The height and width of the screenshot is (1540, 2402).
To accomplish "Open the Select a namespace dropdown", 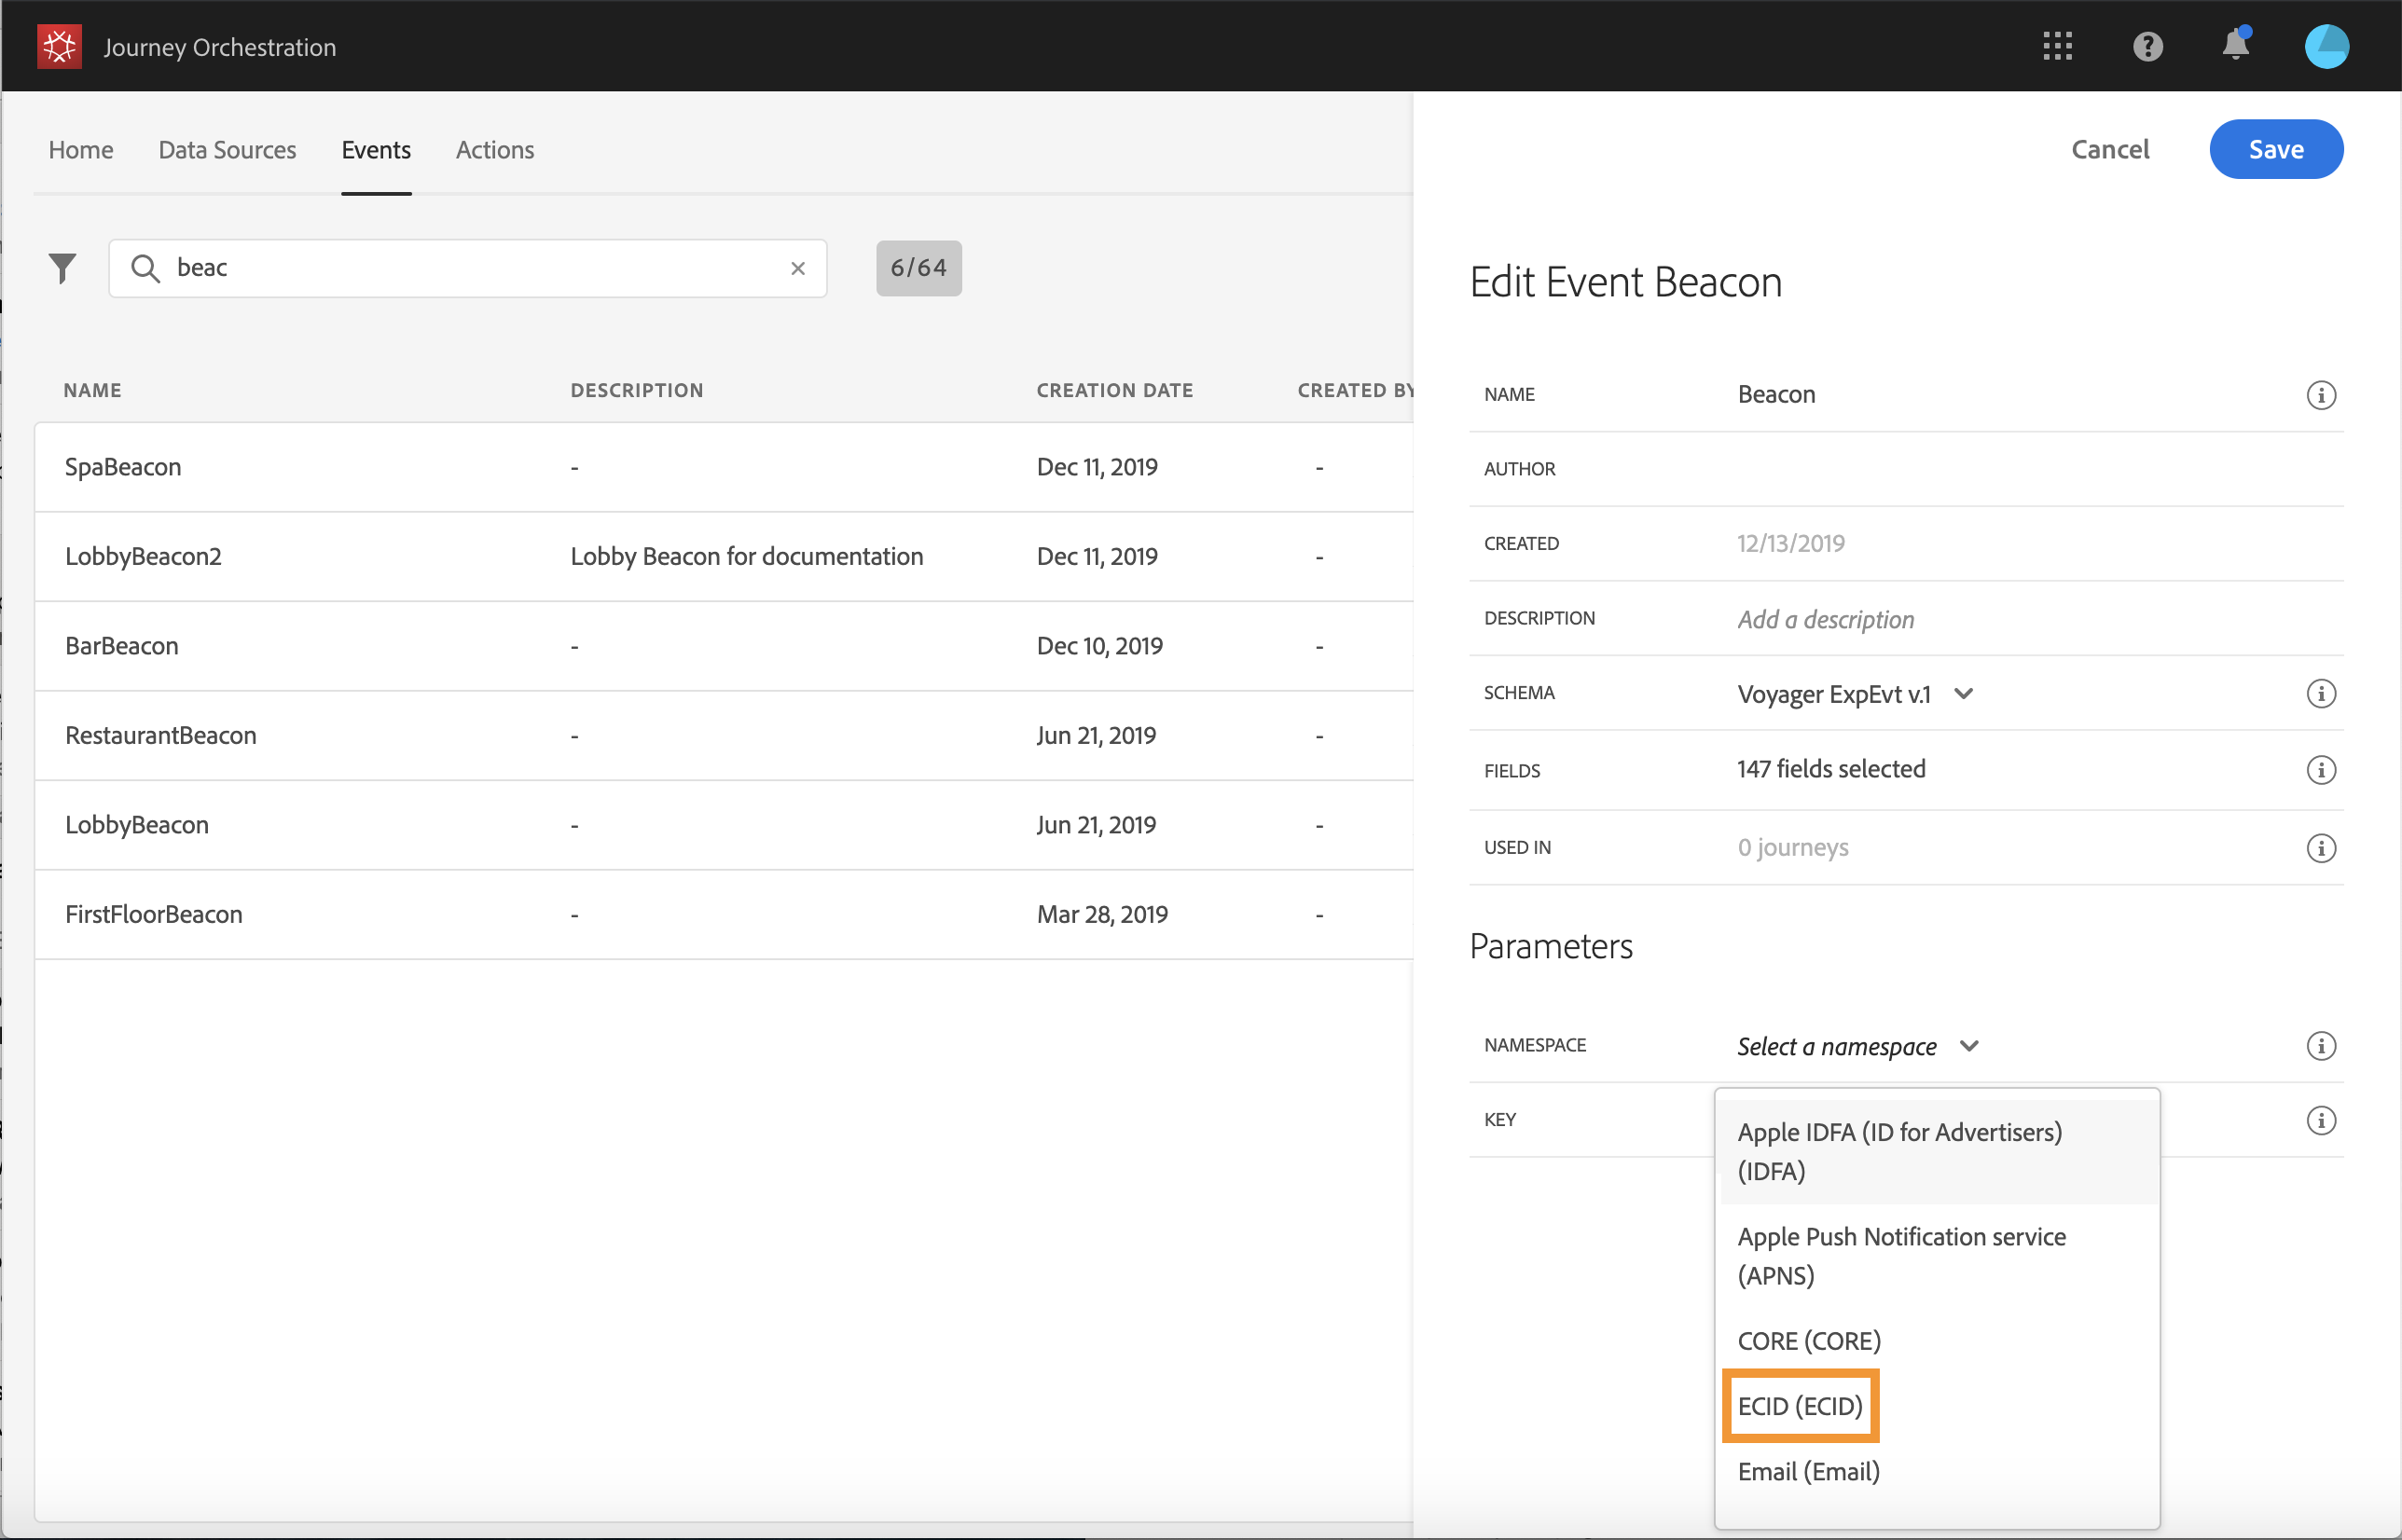I will pyautogui.click(x=1857, y=1046).
